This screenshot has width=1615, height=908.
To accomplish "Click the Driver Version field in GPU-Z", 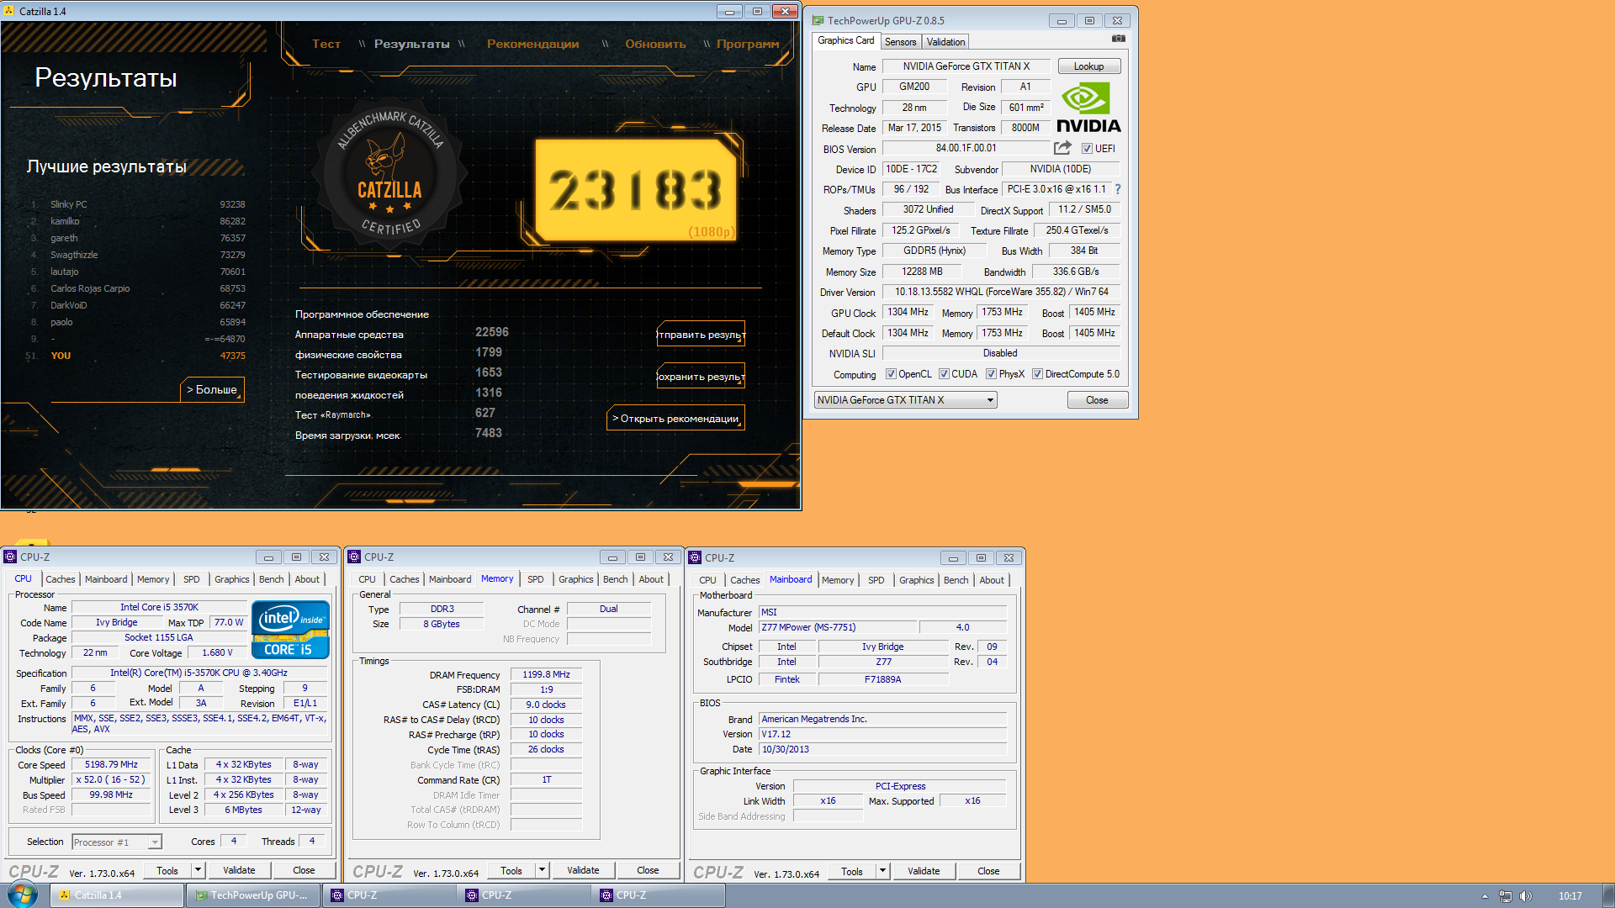I will (x=1001, y=293).
